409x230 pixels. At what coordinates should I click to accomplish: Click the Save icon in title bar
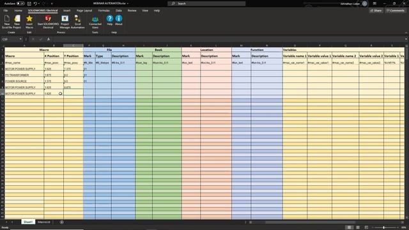[x=29, y=4]
